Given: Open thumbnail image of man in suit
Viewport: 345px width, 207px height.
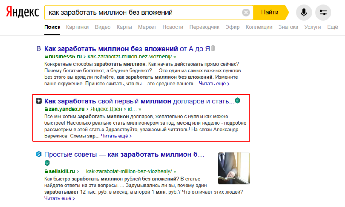Looking at the screenshot, I should tap(234, 168).
